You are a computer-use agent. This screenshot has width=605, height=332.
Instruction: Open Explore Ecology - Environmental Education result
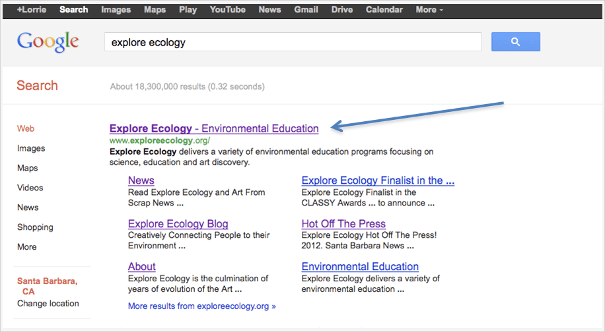tap(214, 128)
